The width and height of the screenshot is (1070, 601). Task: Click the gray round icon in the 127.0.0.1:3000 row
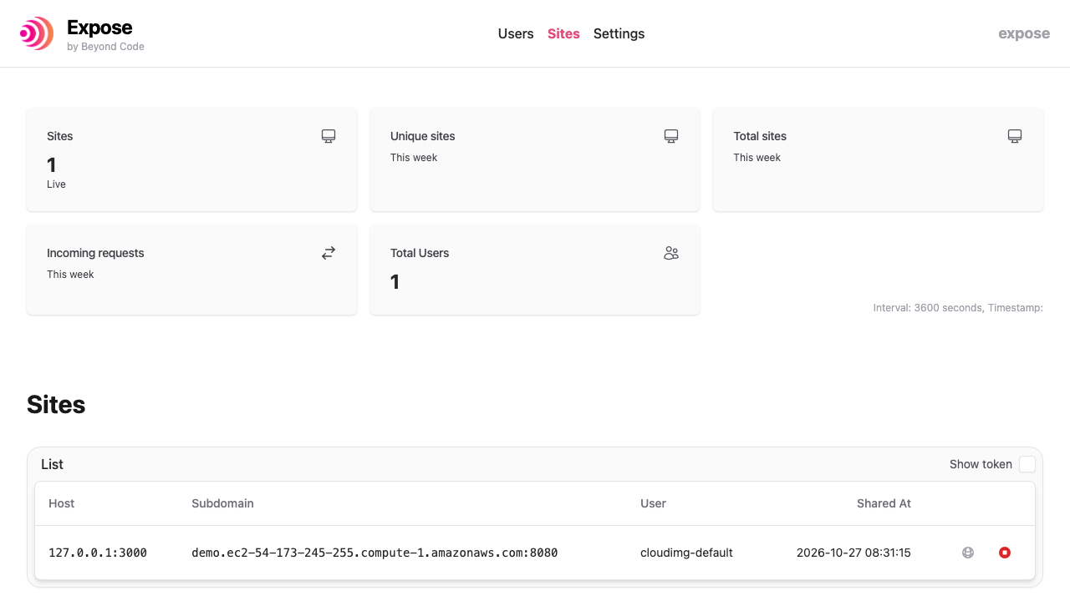(968, 553)
